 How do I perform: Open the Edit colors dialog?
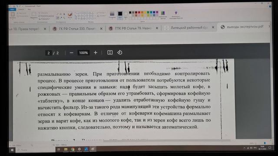tap(163, 15)
